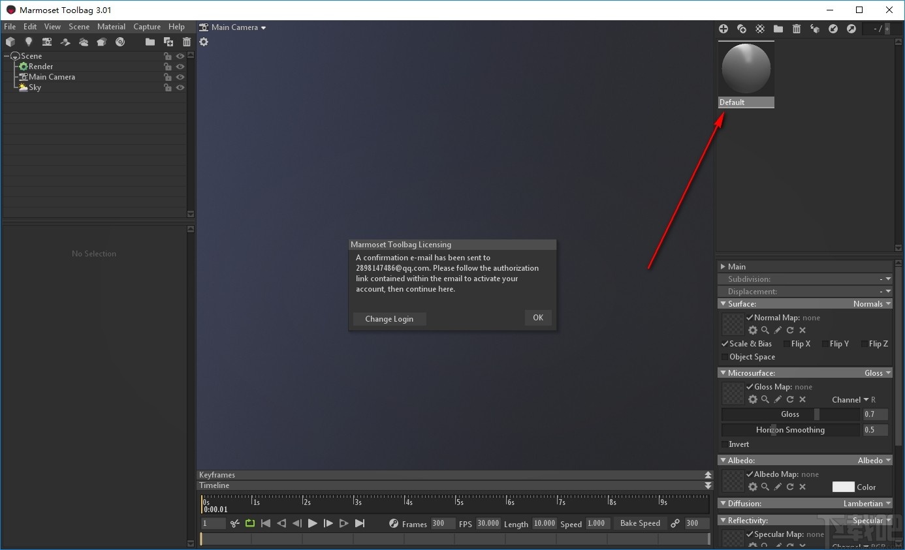Open gear settings under Normal Map

click(x=753, y=330)
